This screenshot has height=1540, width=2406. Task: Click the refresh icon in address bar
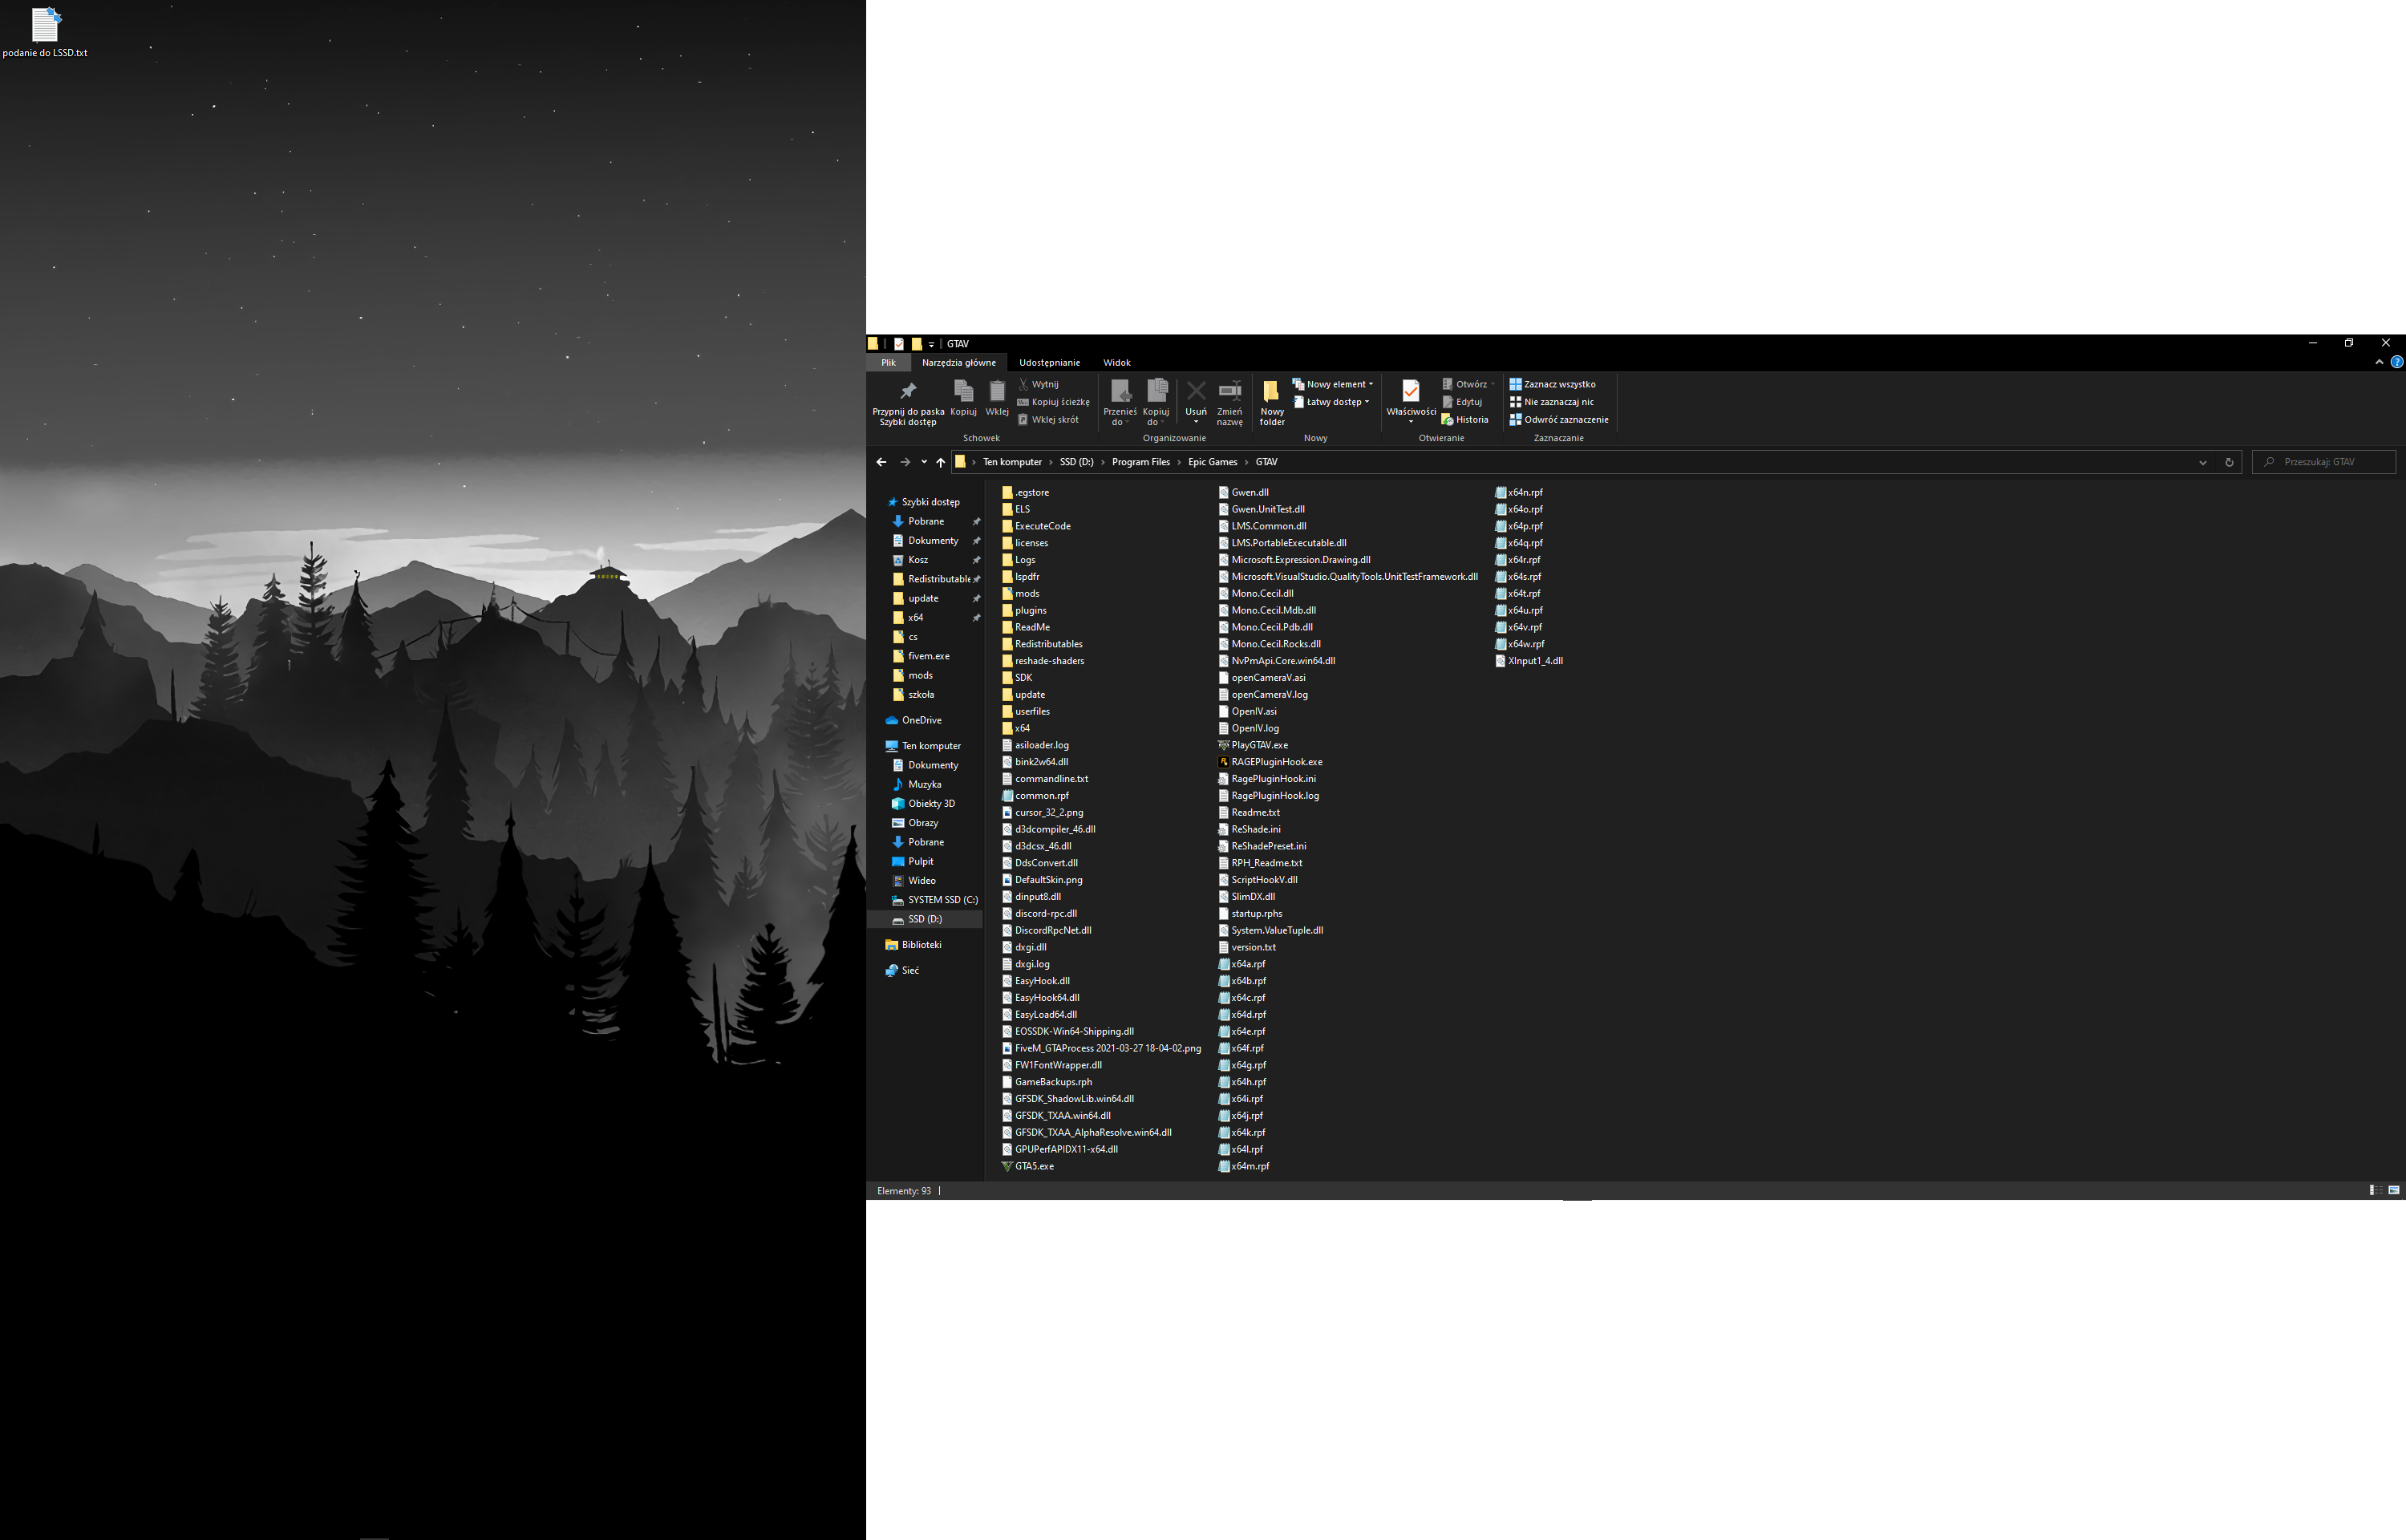click(2229, 462)
